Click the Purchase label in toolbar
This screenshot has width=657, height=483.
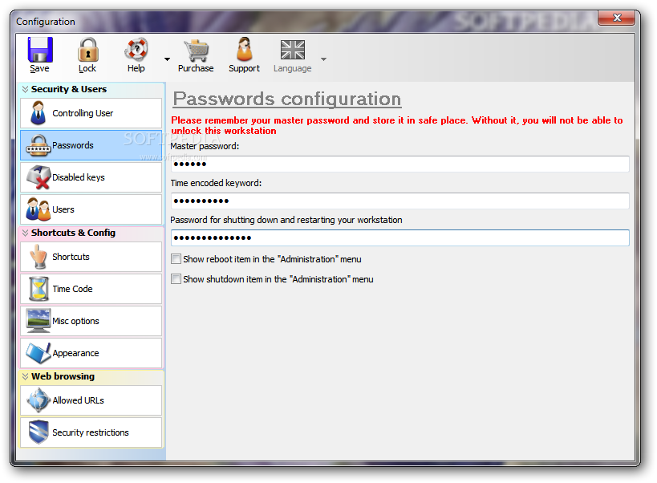coord(196,68)
